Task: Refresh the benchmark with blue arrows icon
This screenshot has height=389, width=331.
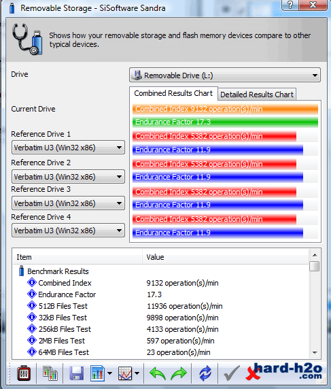Action: 205,373
